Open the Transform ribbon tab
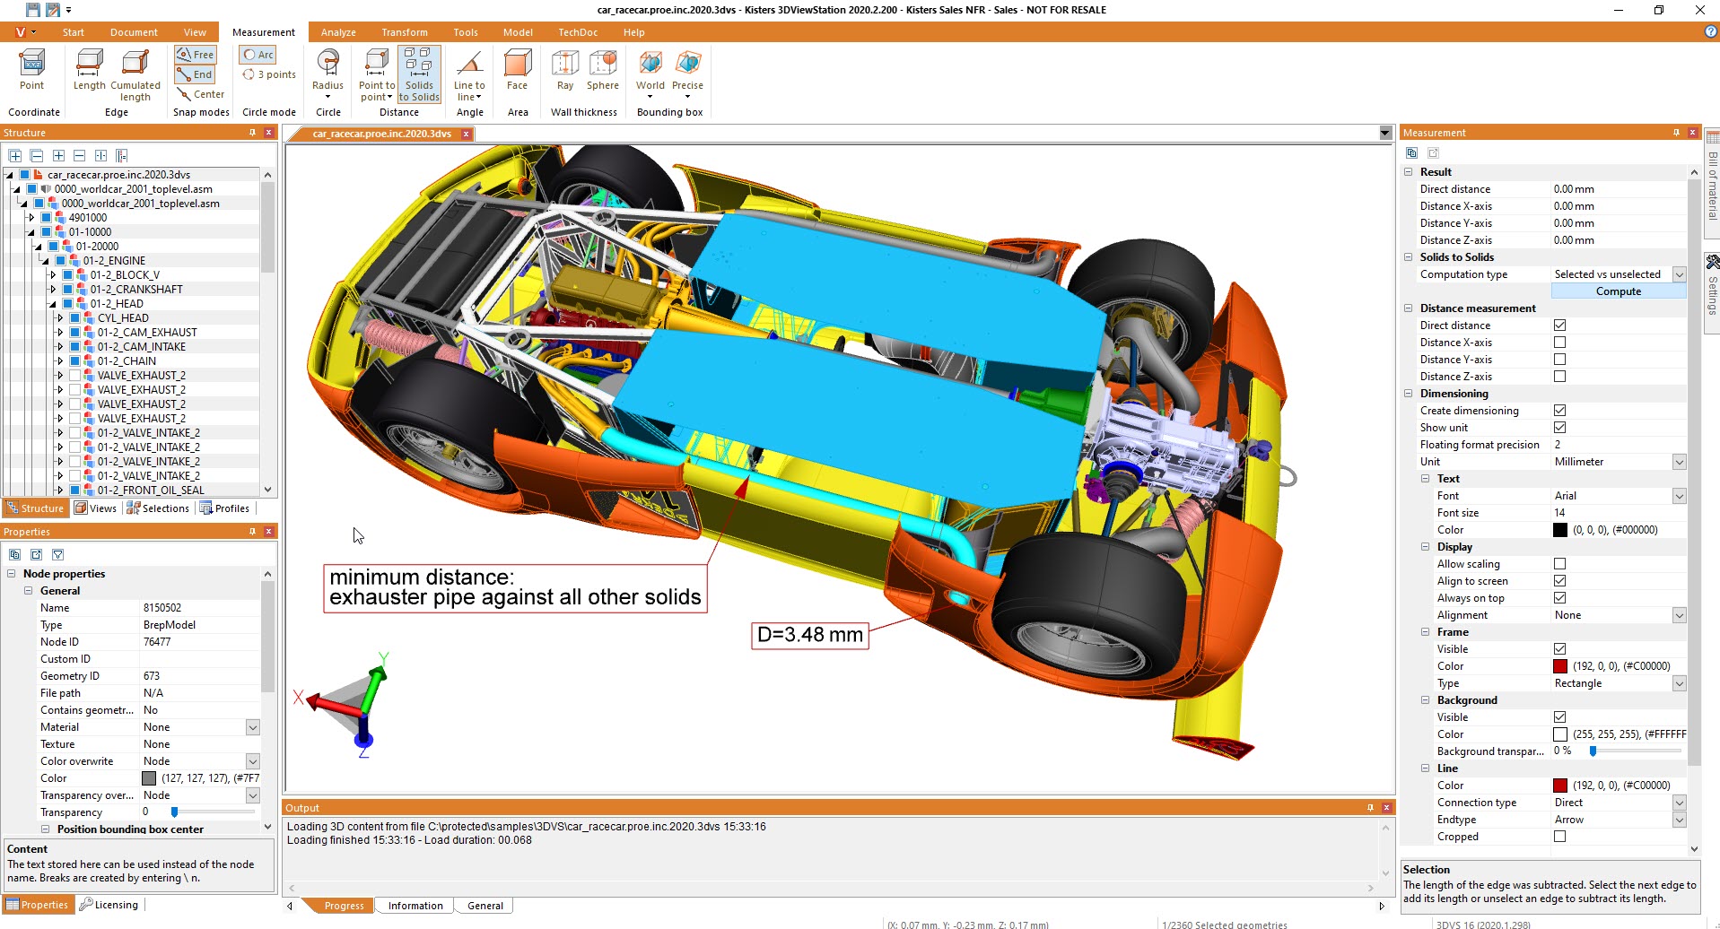 (405, 32)
